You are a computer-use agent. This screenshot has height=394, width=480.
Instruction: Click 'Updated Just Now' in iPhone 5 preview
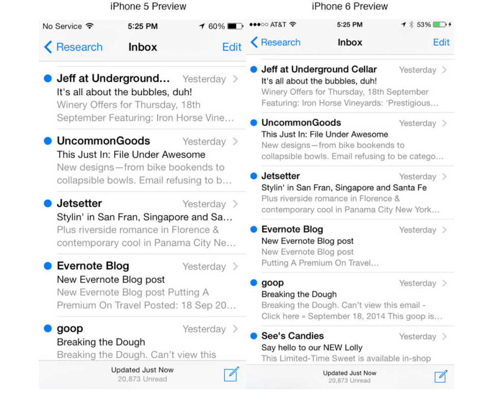(x=142, y=370)
